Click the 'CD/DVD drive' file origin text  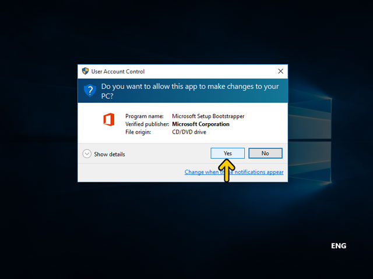tap(189, 132)
